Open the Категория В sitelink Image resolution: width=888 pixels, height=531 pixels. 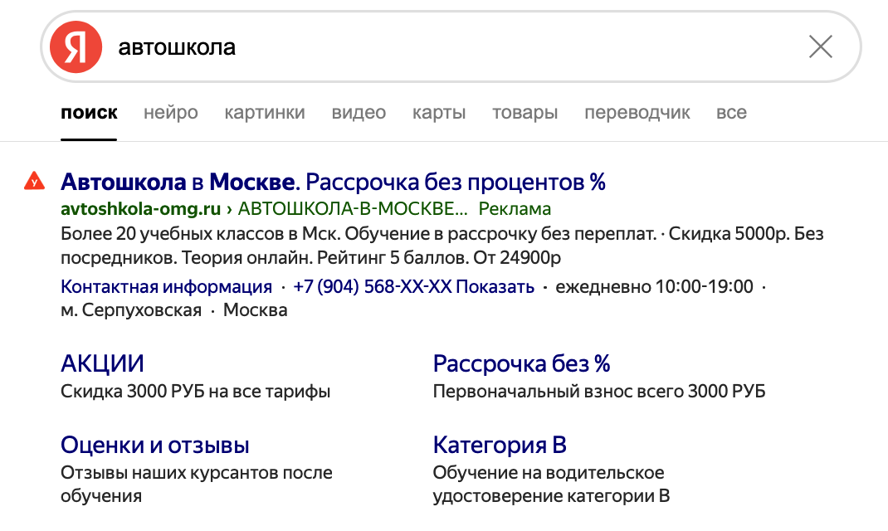pos(499,445)
